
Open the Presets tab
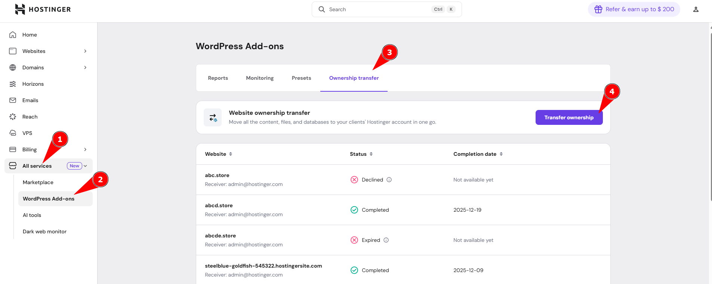point(301,78)
